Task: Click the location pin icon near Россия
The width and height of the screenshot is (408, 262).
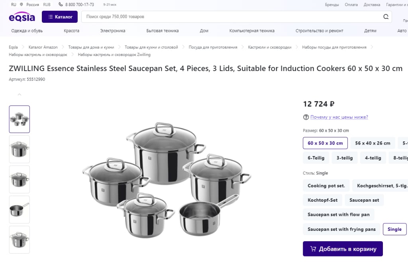Action: (22, 4)
